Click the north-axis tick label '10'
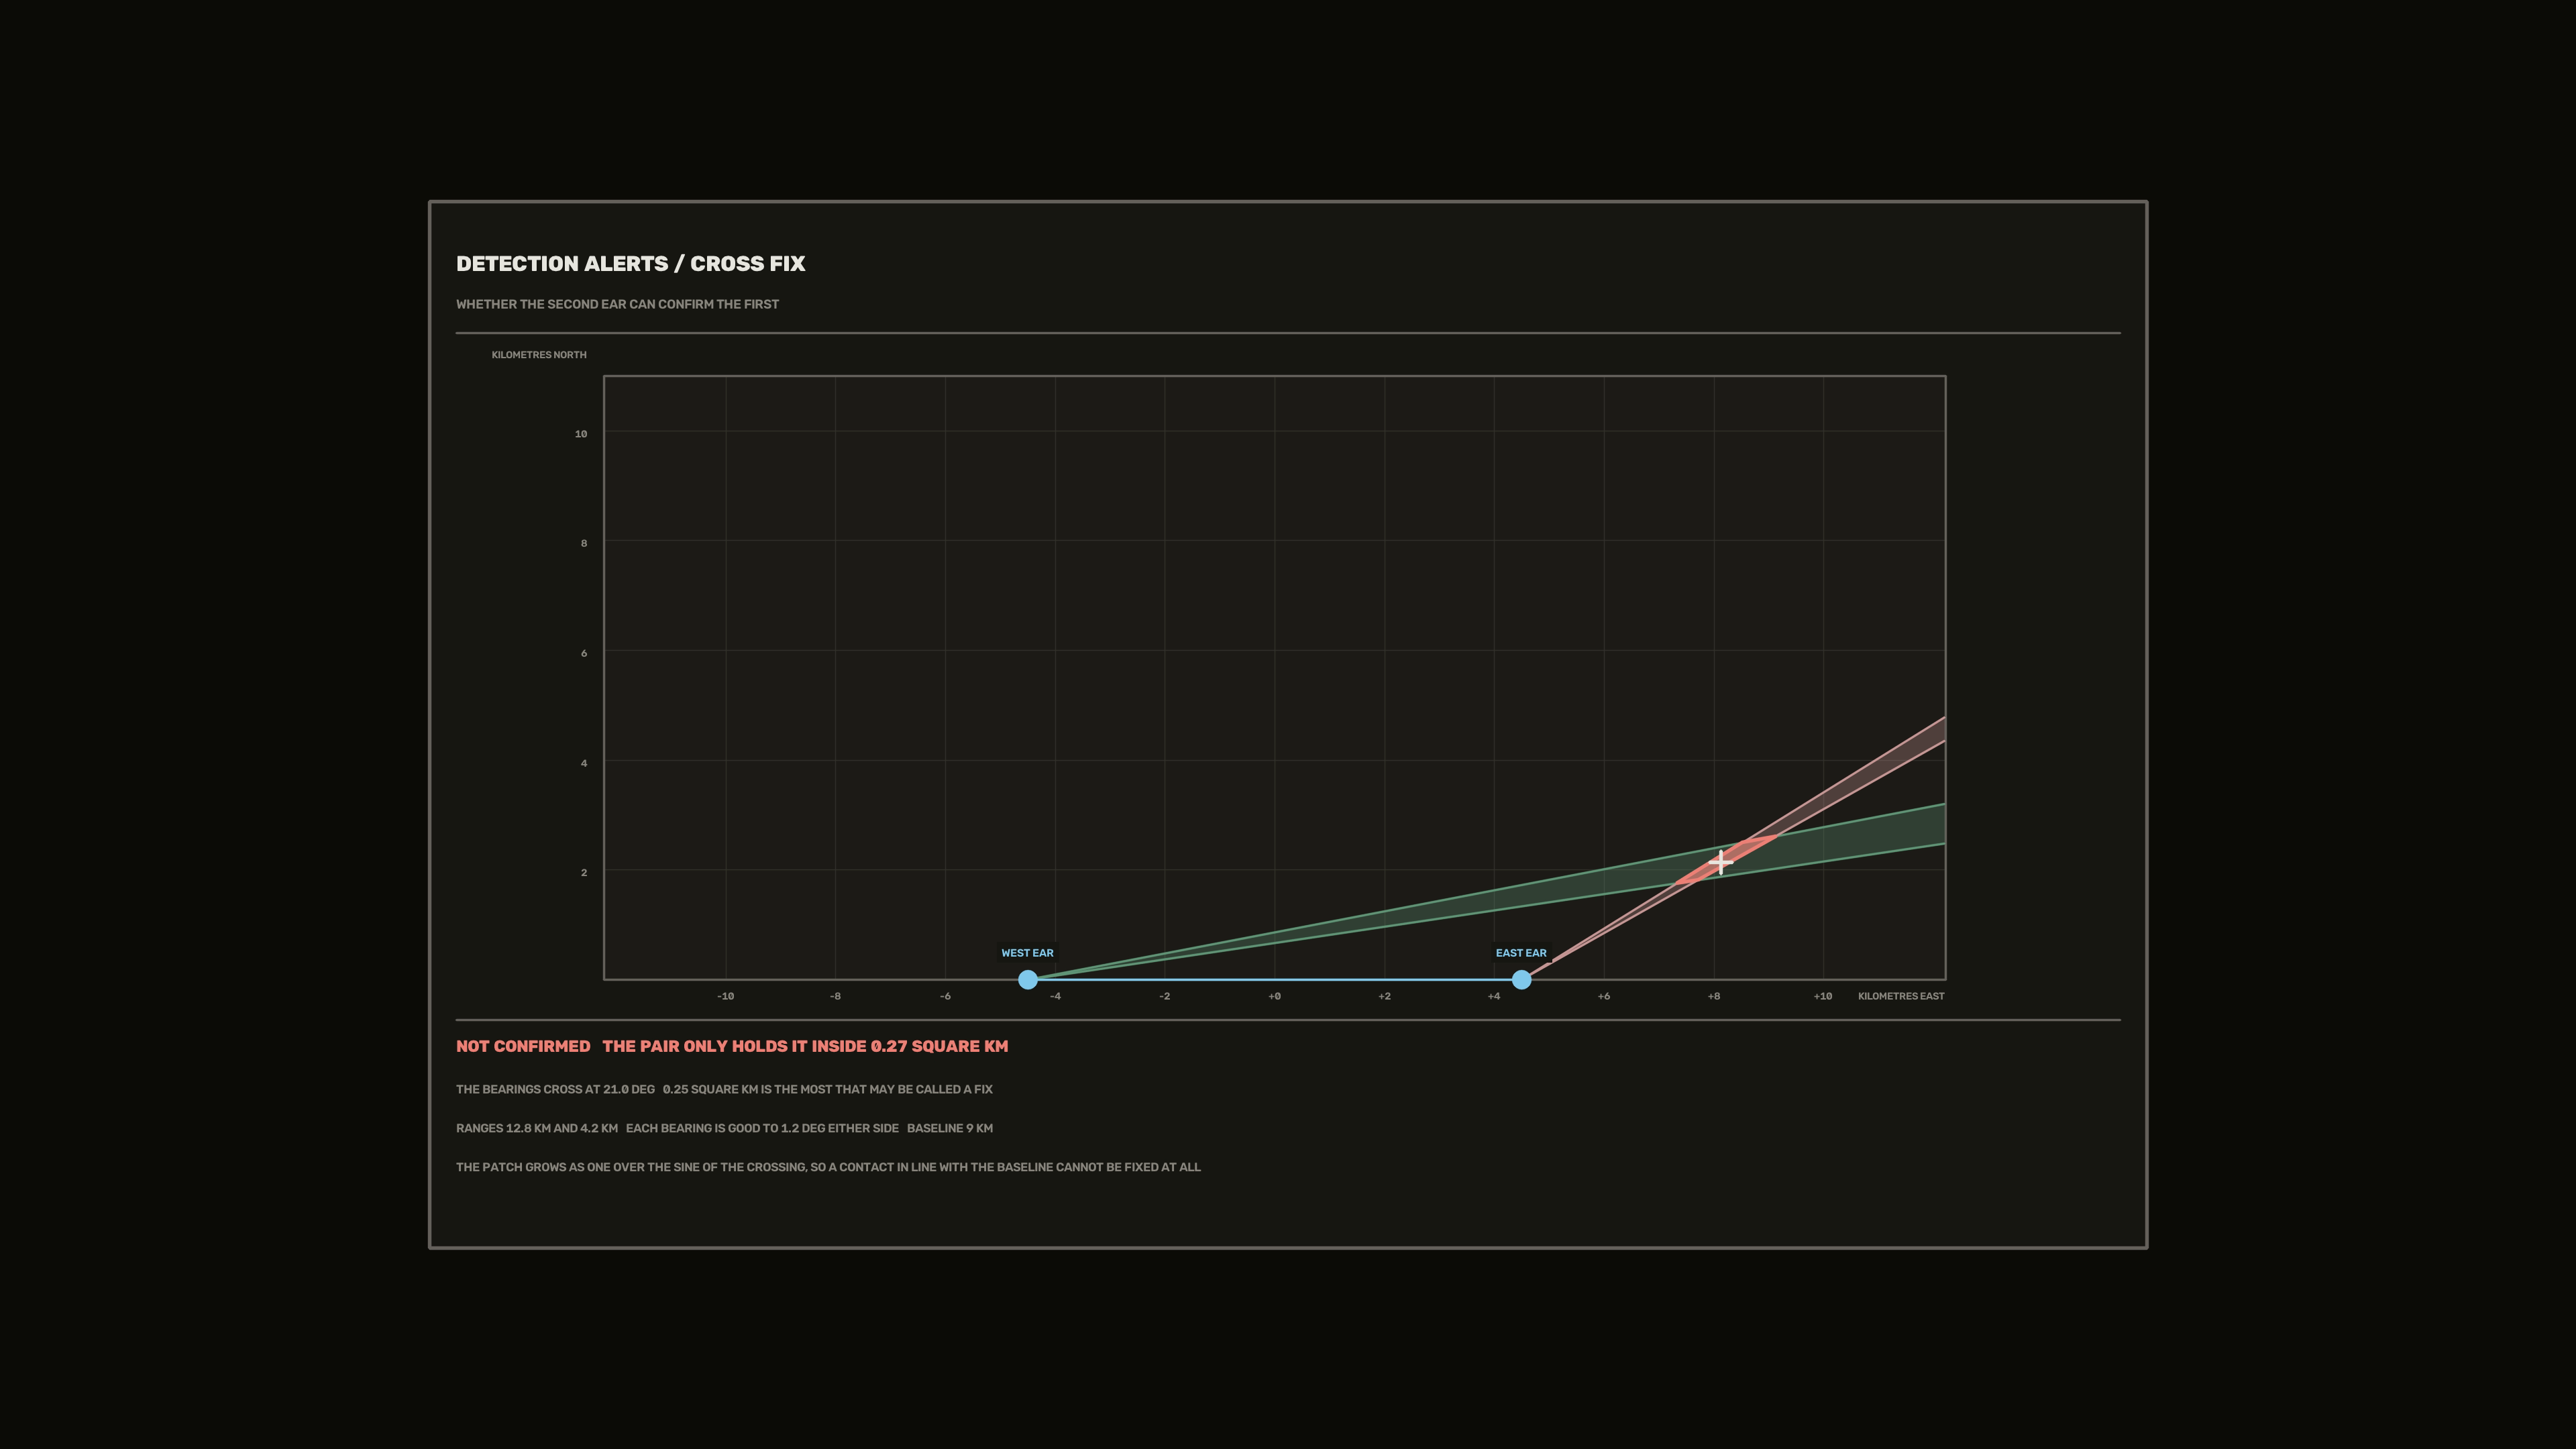2576x1449 pixels. click(581, 434)
